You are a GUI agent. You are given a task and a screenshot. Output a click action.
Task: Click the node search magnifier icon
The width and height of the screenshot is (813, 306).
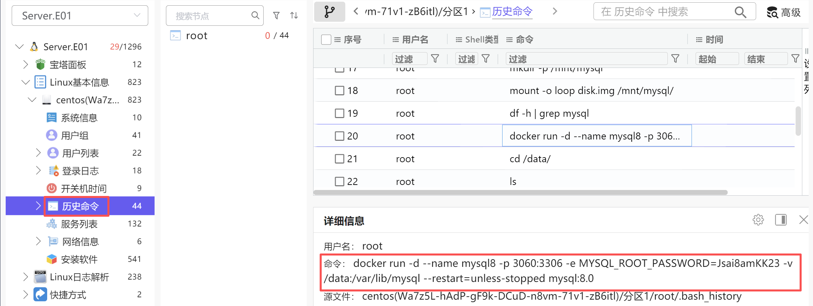click(x=255, y=15)
